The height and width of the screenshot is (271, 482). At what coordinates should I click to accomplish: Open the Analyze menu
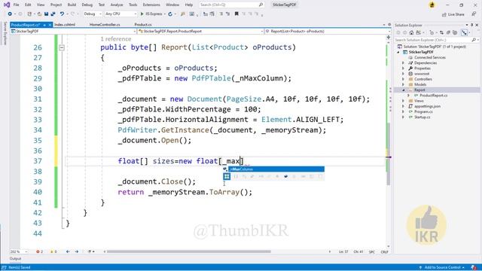point(117,5)
